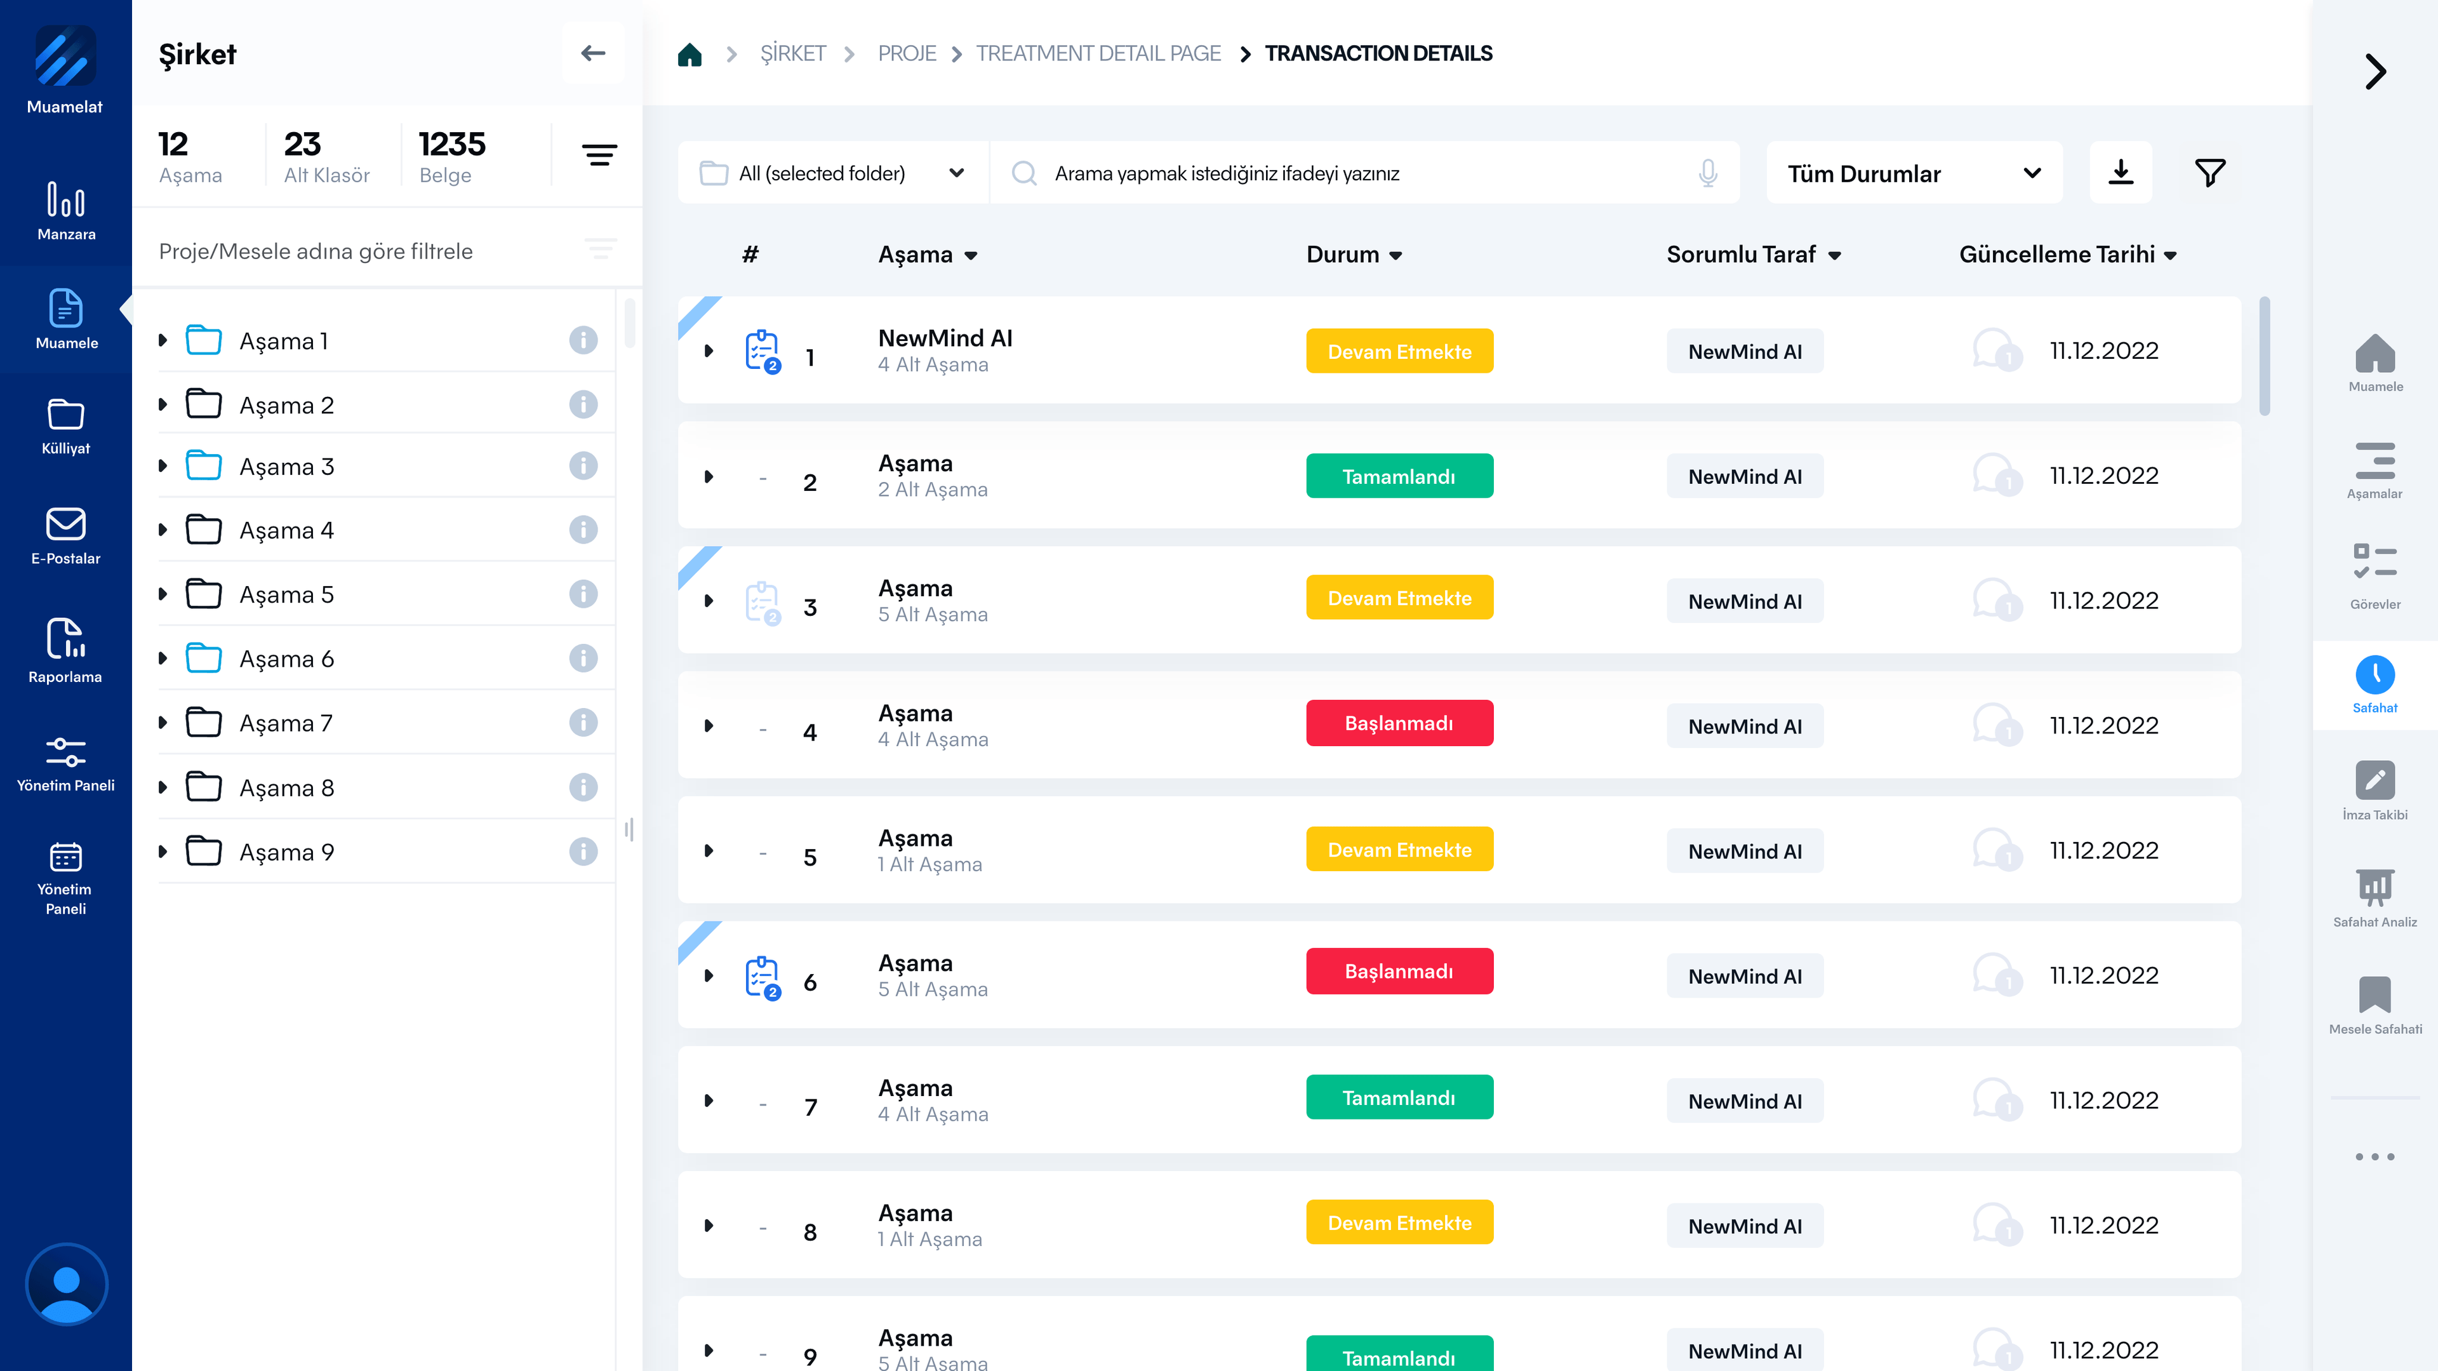
Task: Open Tüm Durumlar status dropdown
Action: pyautogui.click(x=1914, y=173)
